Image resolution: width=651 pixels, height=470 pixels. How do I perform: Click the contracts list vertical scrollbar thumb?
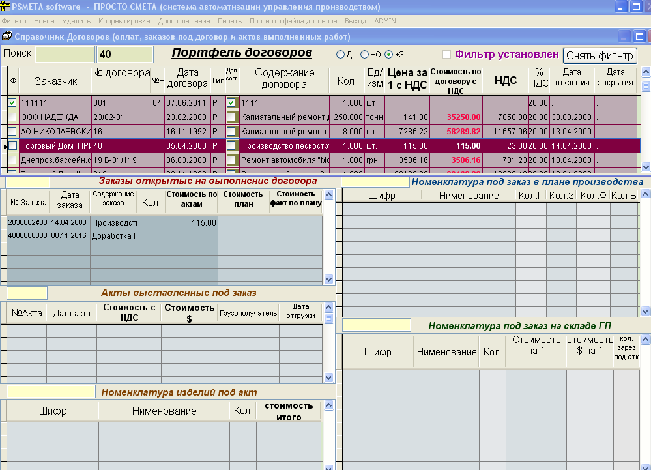point(646,85)
